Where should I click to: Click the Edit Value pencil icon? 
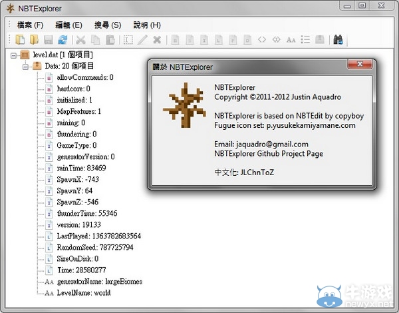point(142,40)
